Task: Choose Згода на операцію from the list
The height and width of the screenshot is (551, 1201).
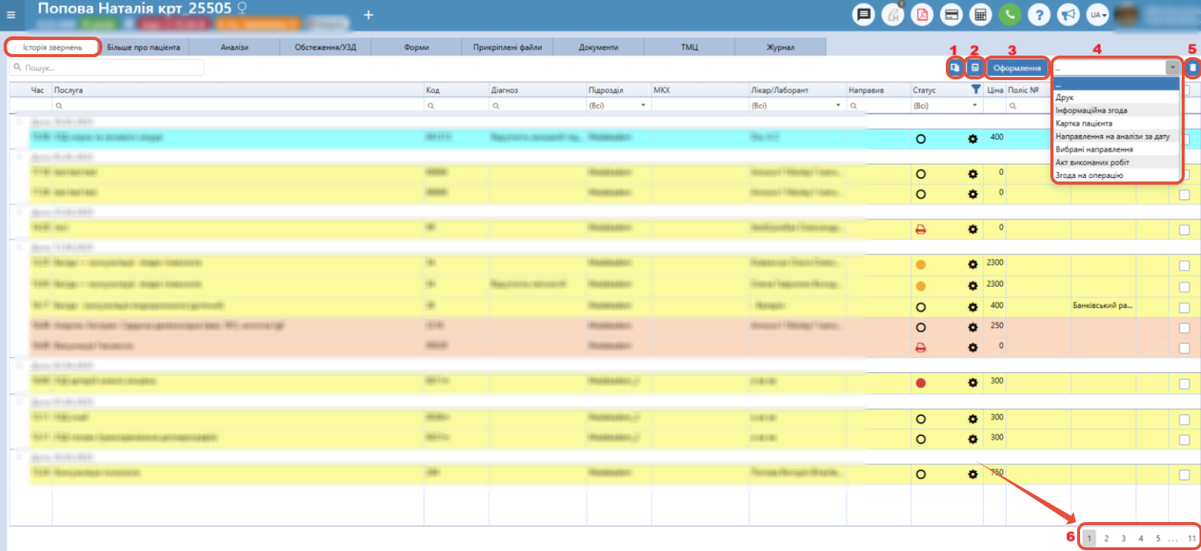Action: 1116,175
